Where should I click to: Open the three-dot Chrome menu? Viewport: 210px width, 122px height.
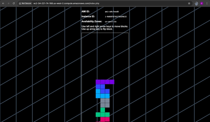(x=207, y=3)
